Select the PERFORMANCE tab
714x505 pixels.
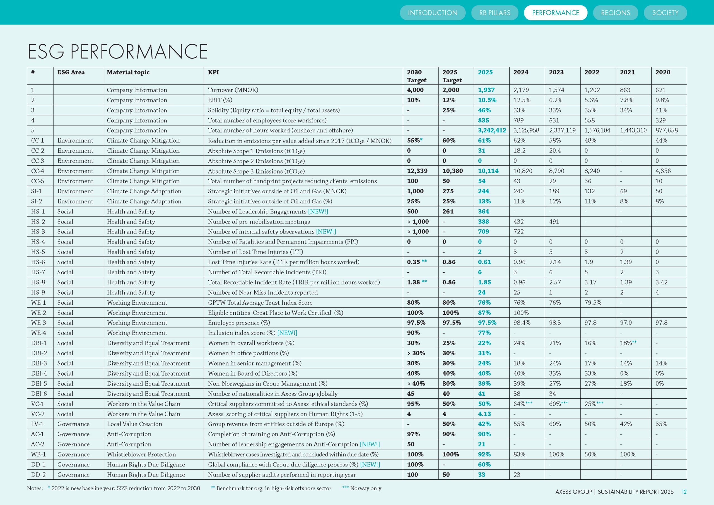pos(556,13)
